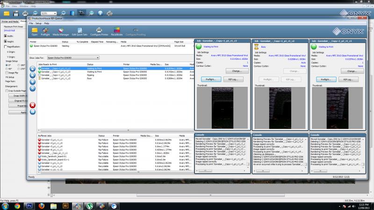The image size is (374, 210).
Task: Select the crop tool in Preflight toolbar
Action: [x=81, y=13]
